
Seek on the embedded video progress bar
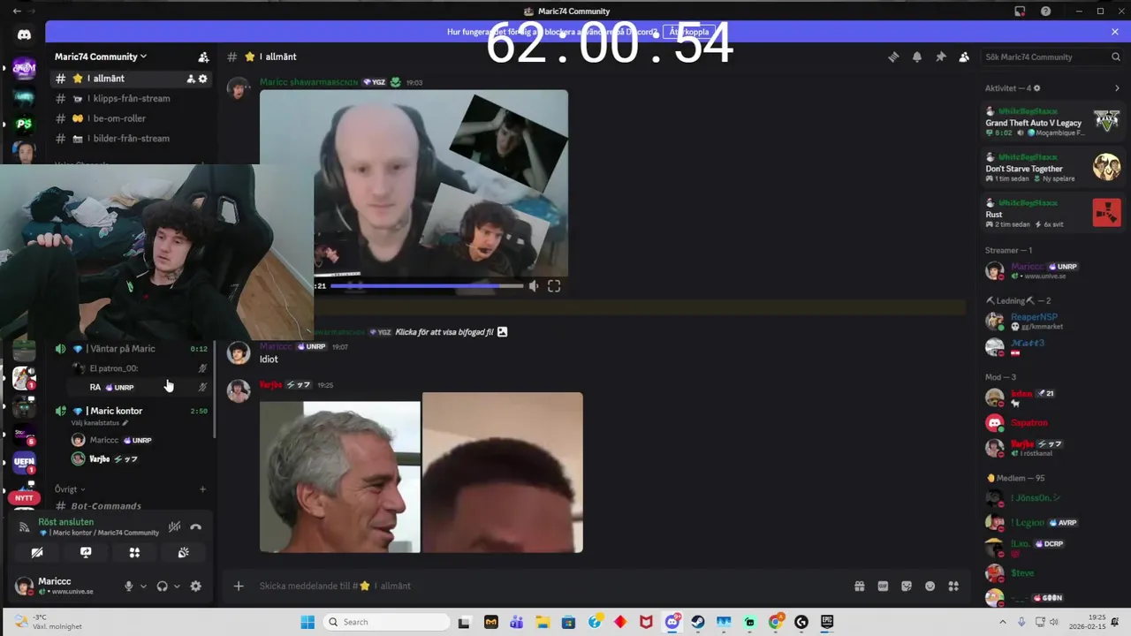[427, 286]
